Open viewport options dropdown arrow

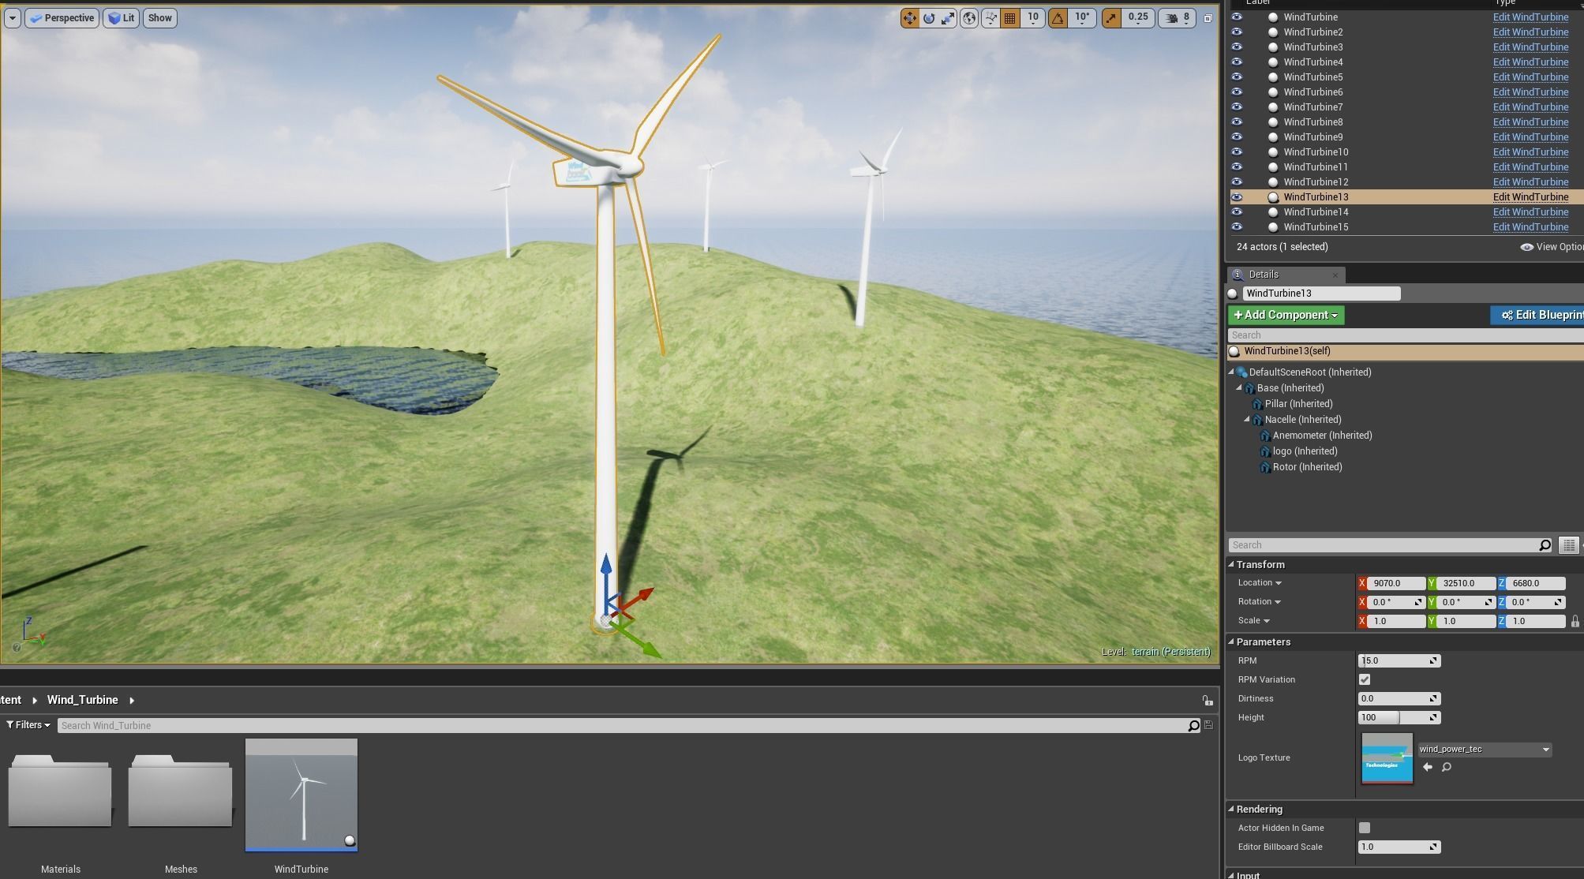12,18
